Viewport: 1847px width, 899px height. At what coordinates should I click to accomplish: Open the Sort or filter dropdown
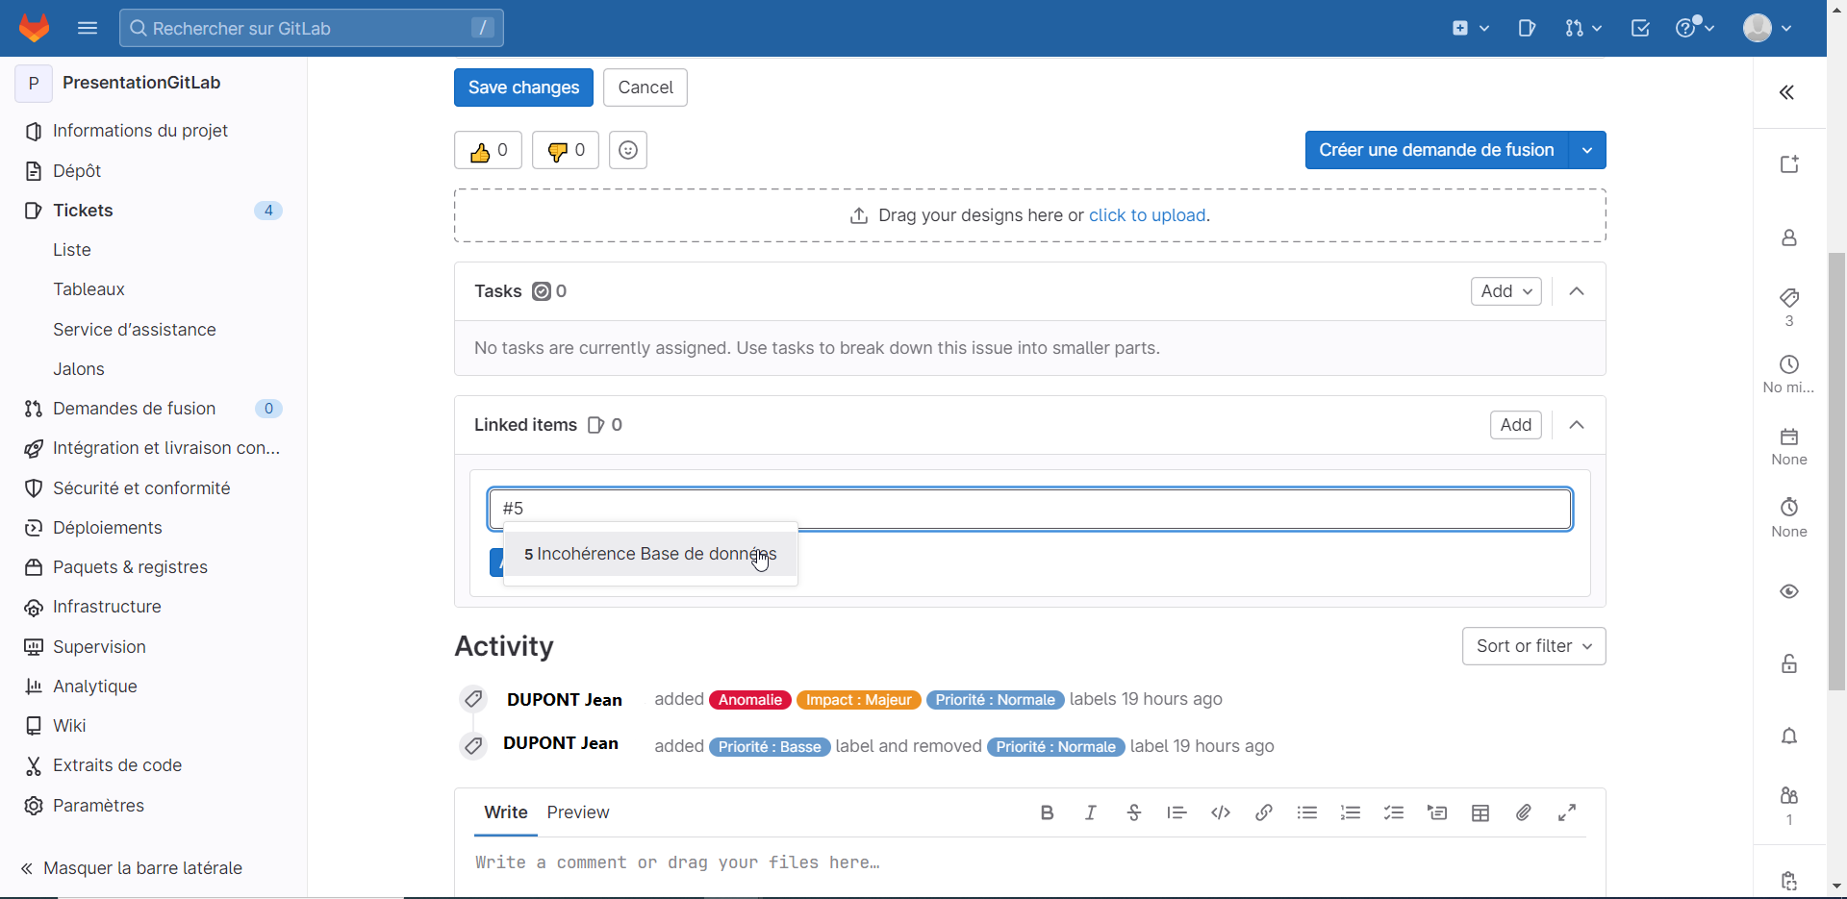tap(1533, 646)
